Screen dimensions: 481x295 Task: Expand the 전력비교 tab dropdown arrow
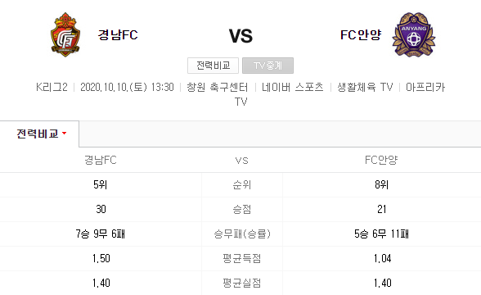(x=64, y=134)
